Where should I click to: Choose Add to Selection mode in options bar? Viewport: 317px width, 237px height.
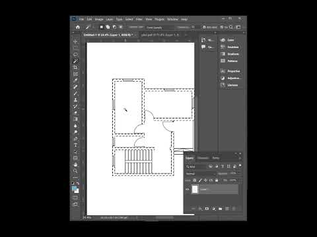pos(108,27)
